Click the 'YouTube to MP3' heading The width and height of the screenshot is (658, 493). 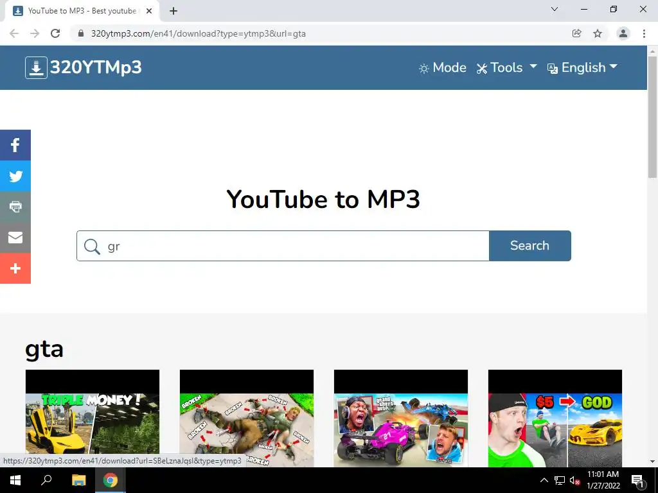tap(323, 199)
